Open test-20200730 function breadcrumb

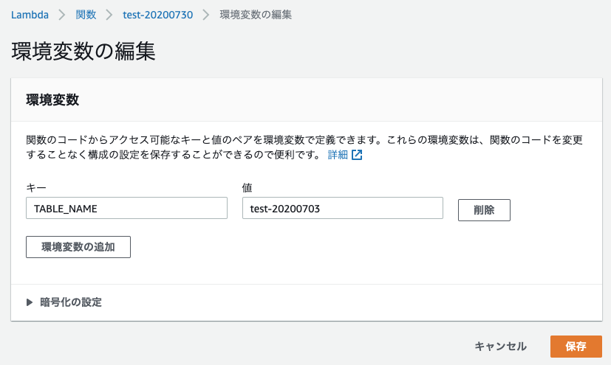158,15
